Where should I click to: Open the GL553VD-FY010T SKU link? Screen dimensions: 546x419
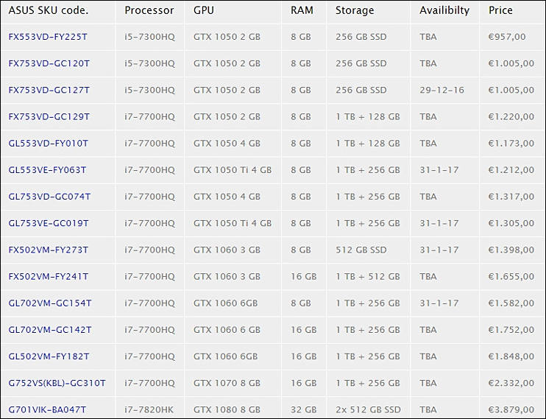[x=49, y=144]
